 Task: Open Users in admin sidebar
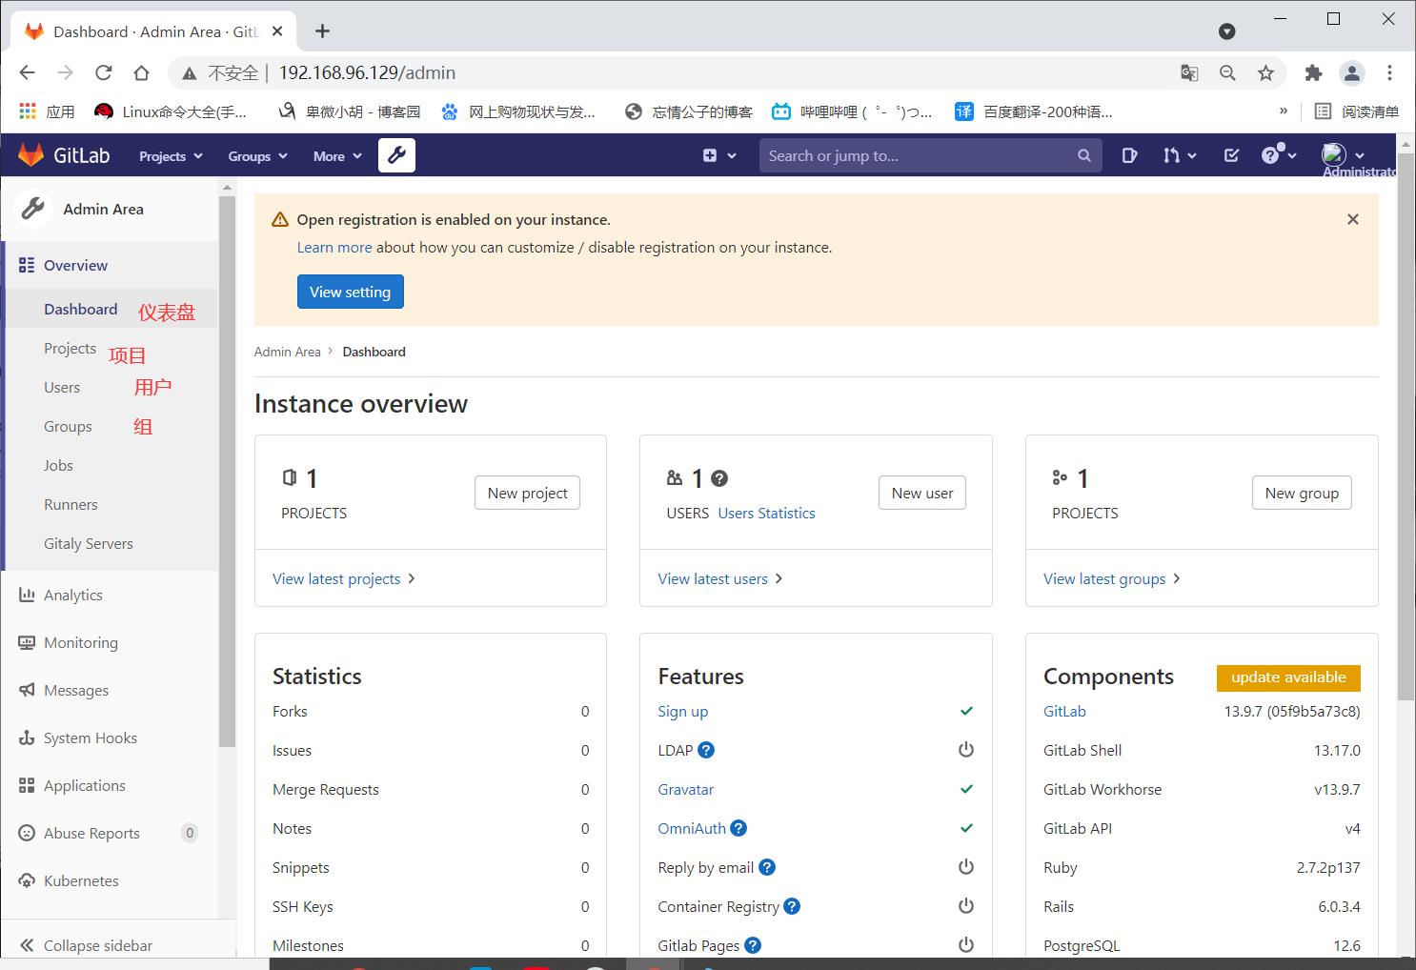[62, 387]
